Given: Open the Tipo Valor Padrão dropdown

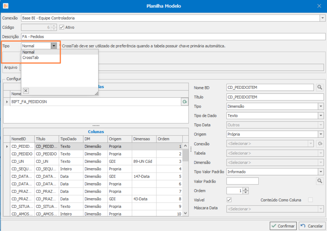Looking at the screenshot, I should pos(320,172).
